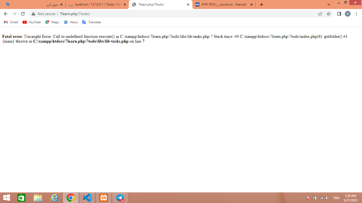
Task: Open the network signal tray icon
Action: [321, 198]
